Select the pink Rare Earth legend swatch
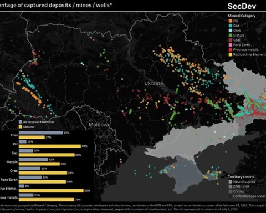Screen dimensions: 266x213 coord(231,45)
